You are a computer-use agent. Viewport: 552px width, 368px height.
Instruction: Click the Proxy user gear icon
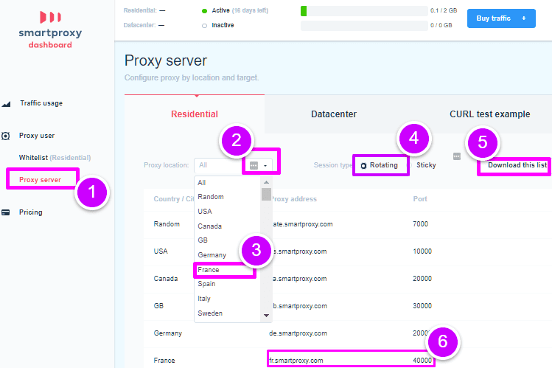[x=6, y=136]
